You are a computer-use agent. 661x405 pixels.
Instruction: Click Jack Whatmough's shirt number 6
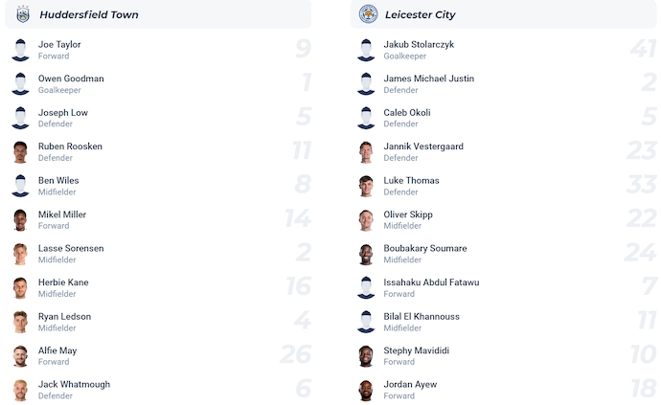(x=303, y=390)
